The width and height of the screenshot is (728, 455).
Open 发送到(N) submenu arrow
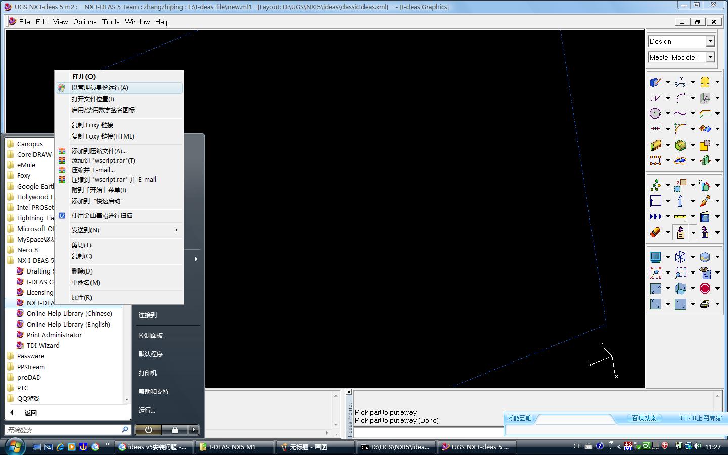coord(176,230)
